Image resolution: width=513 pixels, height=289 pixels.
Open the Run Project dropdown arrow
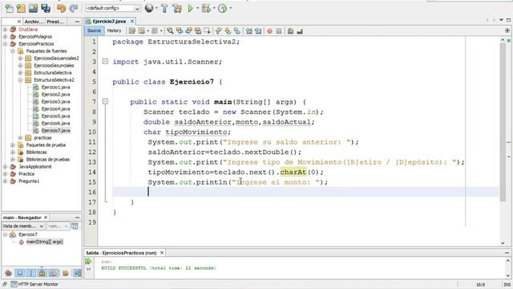point(197,8)
